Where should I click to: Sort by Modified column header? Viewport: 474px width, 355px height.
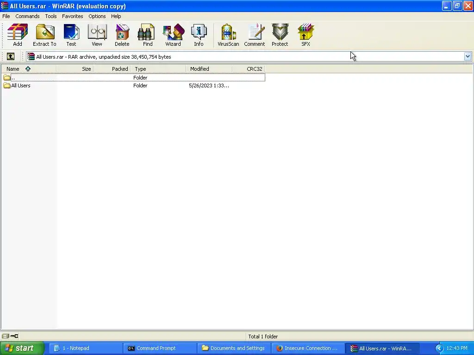tap(209, 69)
